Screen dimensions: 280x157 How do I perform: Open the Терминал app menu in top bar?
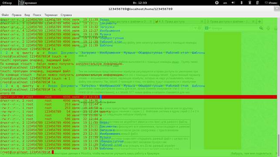click(x=28, y=3)
